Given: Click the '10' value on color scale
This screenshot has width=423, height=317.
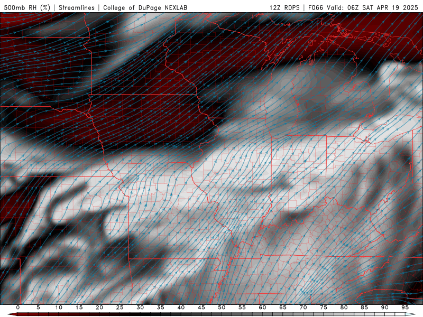Looking at the screenshot, I should click(x=59, y=307).
